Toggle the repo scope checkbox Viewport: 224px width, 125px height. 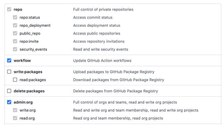click(x=9, y=10)
